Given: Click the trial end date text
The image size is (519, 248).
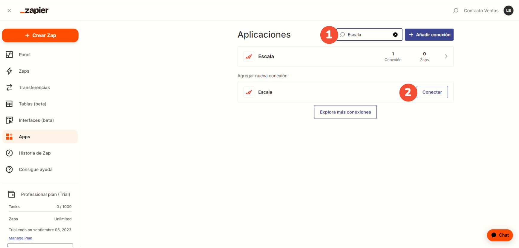Looking at the screenshot, I should point(40,230).
